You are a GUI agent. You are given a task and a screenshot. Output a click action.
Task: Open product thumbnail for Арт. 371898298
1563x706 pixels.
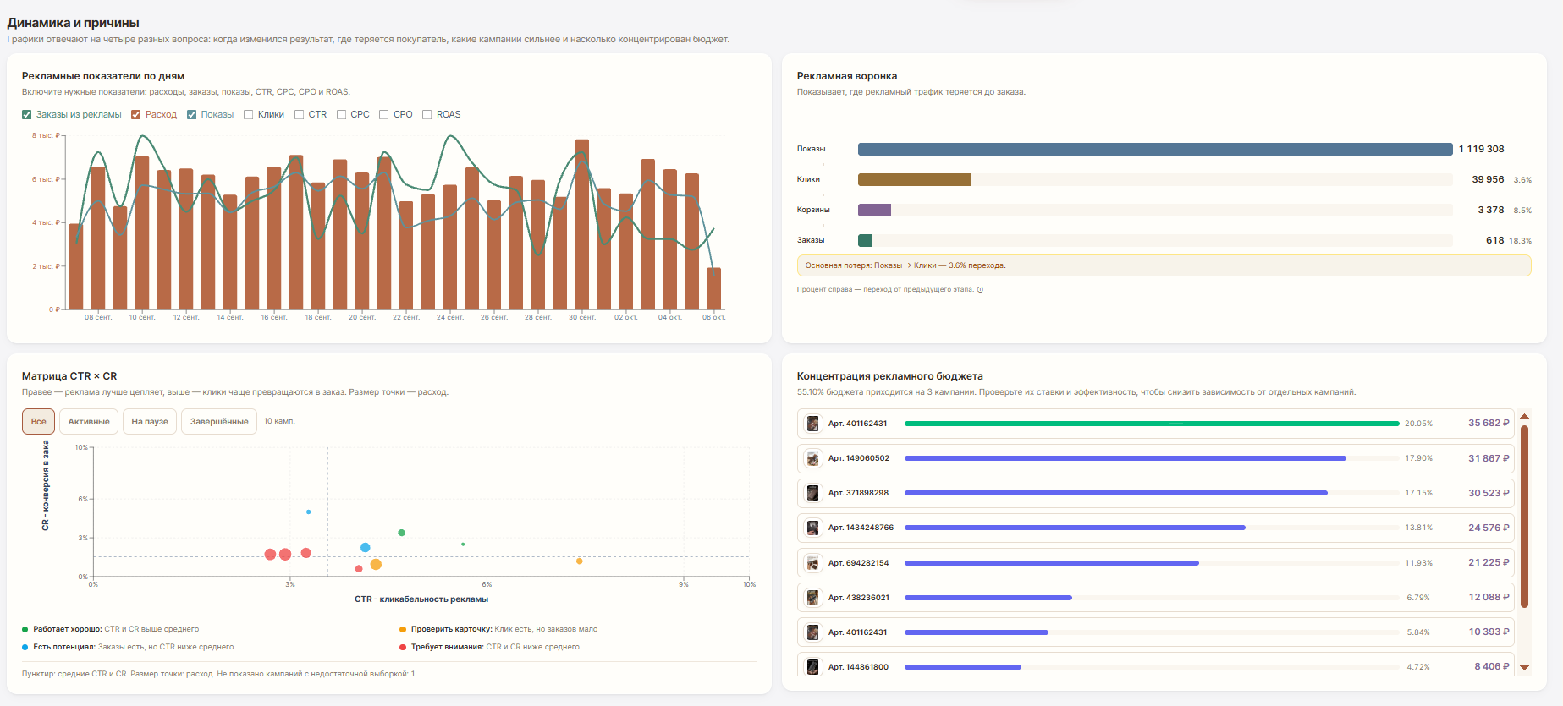click(x=812, y=493)
